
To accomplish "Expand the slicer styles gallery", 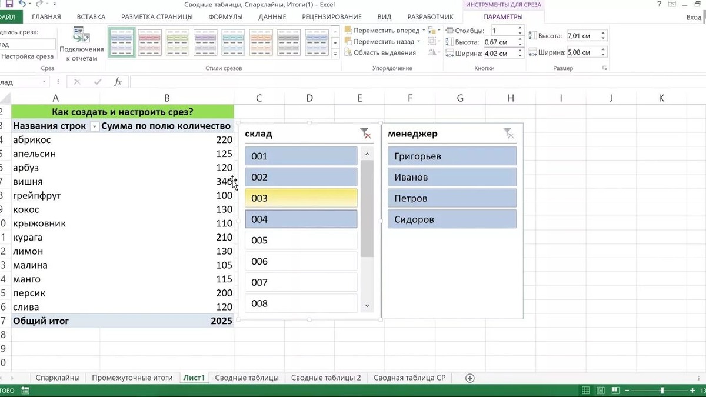I will 335,54.
